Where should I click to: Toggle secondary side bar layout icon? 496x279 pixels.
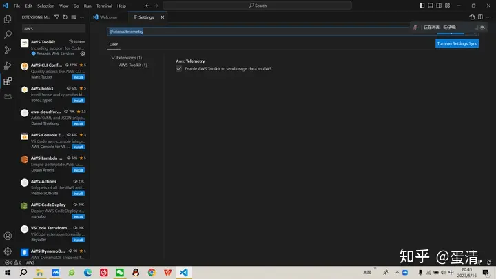[439, 6]
